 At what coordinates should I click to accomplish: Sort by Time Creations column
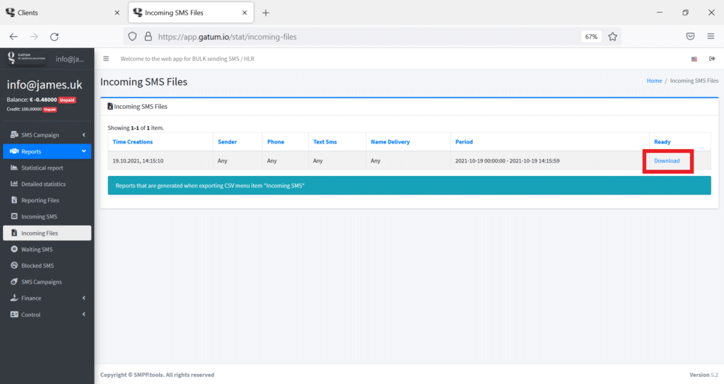coord(132,142)
